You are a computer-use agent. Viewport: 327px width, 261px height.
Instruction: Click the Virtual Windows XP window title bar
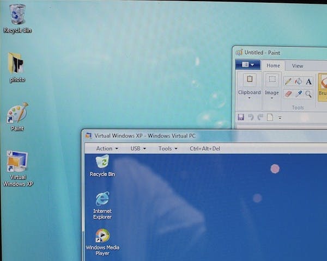point(204,136)
